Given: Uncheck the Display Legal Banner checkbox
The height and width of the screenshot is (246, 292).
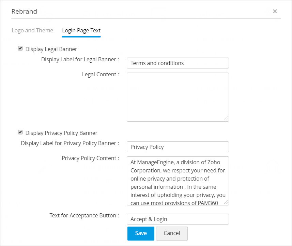Looking at the screenshot, I should coord(20,49).
